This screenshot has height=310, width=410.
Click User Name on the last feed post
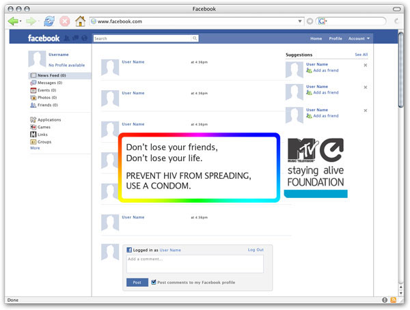click(133, 217)
